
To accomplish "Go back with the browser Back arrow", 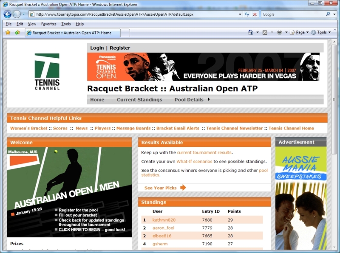I will pyautogui.click(x=7, y=14).
